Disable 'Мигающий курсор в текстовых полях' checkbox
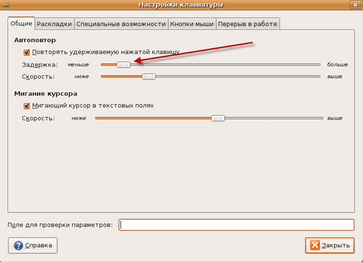Viewport: 363px width, 262px height. tap(27, 106)
